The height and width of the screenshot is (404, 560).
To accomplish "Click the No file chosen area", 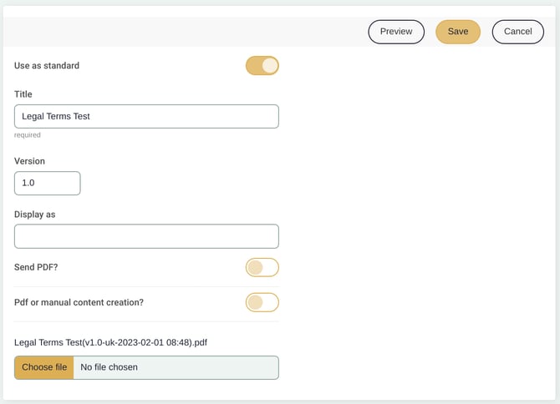I will click(x=176, y=367).
